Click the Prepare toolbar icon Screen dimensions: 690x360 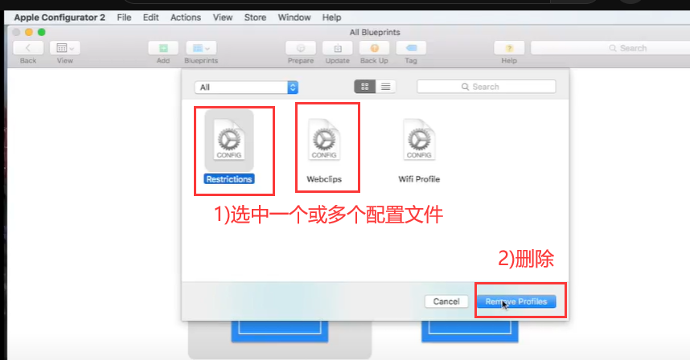[x=301, y=48]
